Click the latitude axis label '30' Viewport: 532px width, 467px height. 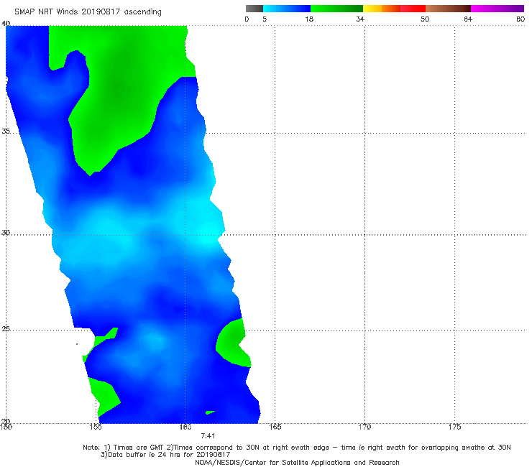coord(6,233)
